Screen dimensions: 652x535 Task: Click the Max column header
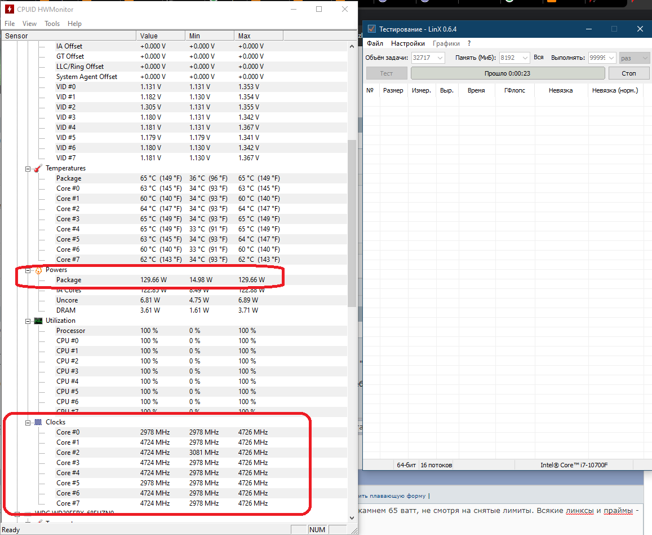coord(259,36)
